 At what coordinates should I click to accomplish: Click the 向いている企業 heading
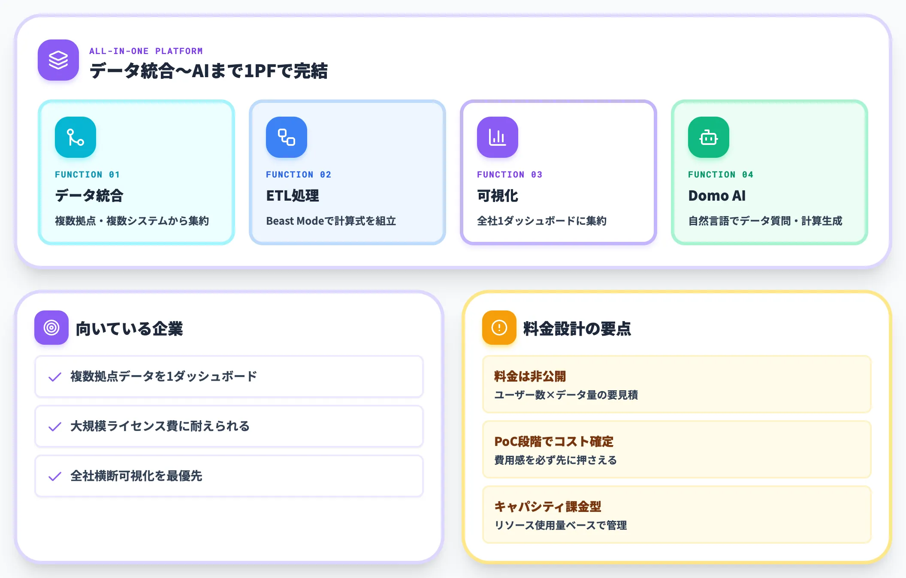point(129,328)
